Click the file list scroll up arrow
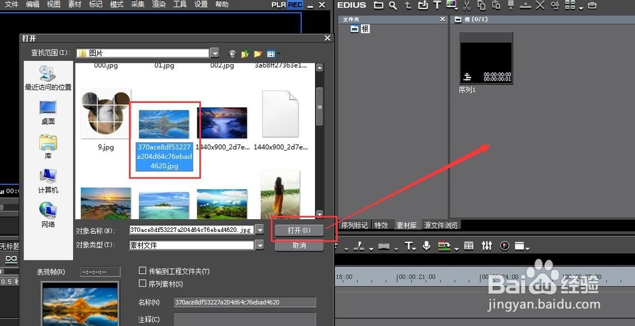The width and height of the screenshot is (635, 326). coord(319,68)
